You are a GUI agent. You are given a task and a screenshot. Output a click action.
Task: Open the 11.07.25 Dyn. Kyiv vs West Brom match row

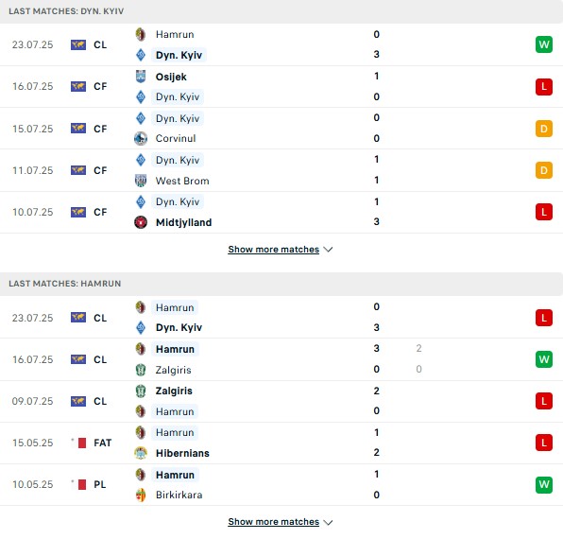[281, 170]
